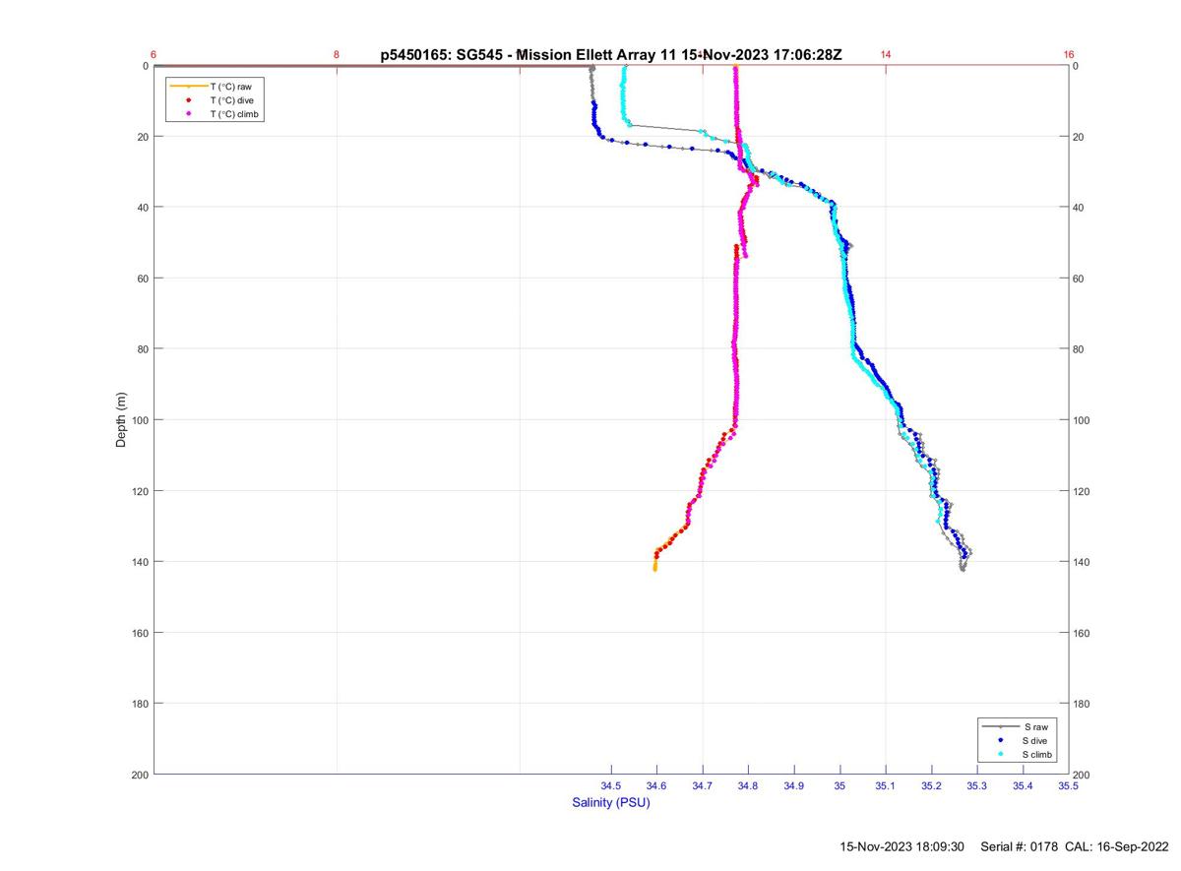Open the salinity legend box

[1020, 740]
